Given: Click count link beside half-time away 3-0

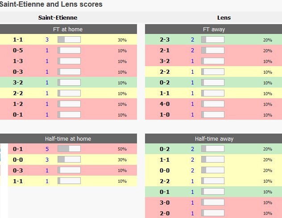Looking at the screenshot, I should pos(193,202).
